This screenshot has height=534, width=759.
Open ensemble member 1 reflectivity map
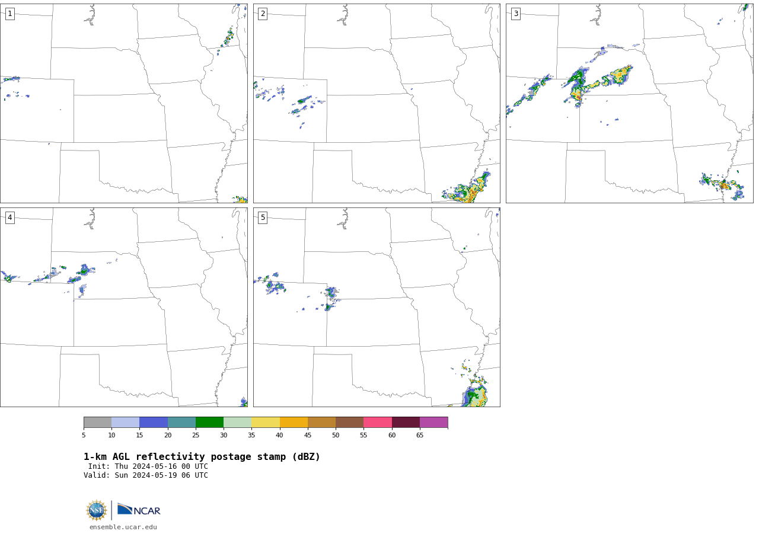click(123, 103)
